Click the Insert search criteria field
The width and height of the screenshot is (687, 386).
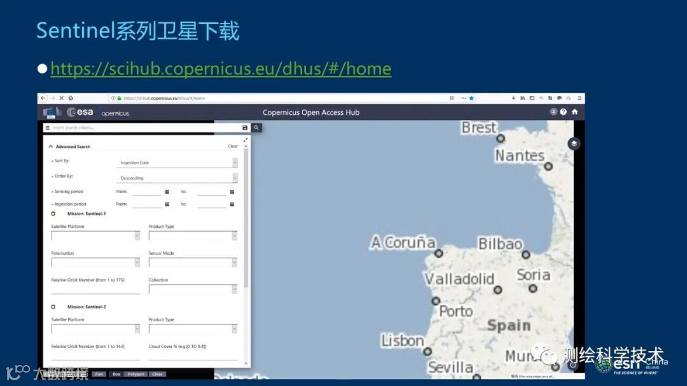[x=146, y=128]
